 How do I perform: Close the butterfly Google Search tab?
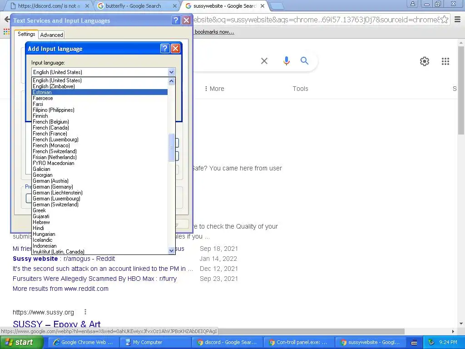coord(175,6)
